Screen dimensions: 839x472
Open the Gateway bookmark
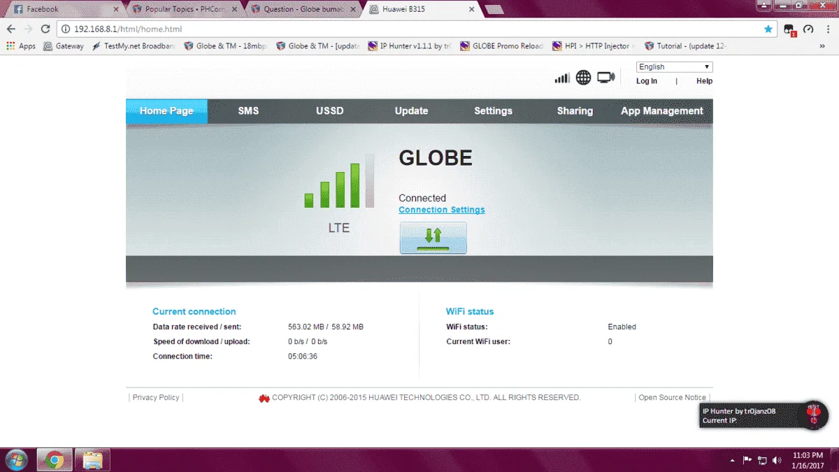63,46
